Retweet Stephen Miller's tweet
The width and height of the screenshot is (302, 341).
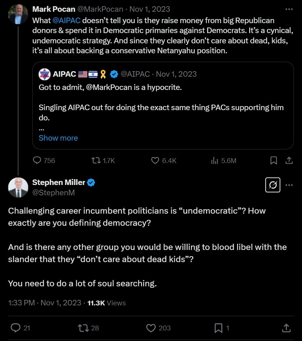[83, 328]
